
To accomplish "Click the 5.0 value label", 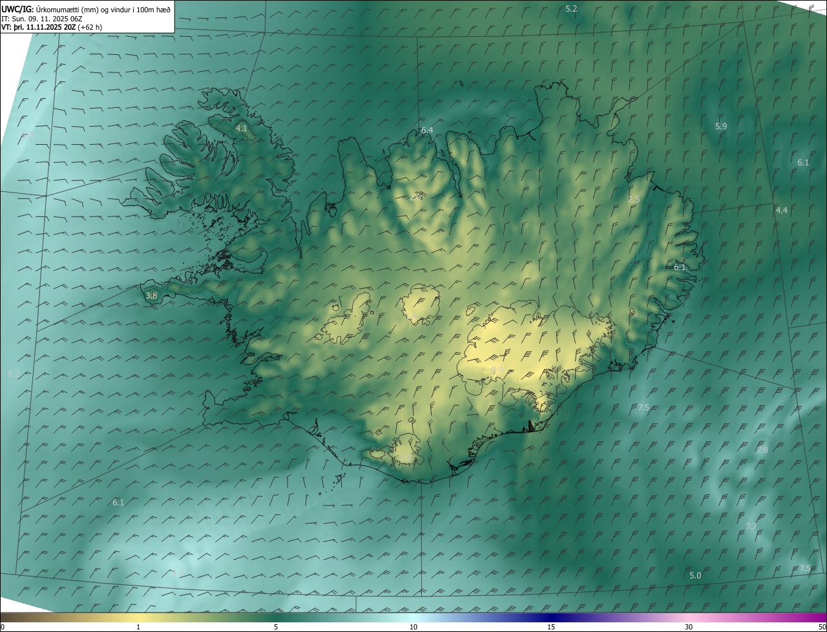I will (x=695, y=576).
